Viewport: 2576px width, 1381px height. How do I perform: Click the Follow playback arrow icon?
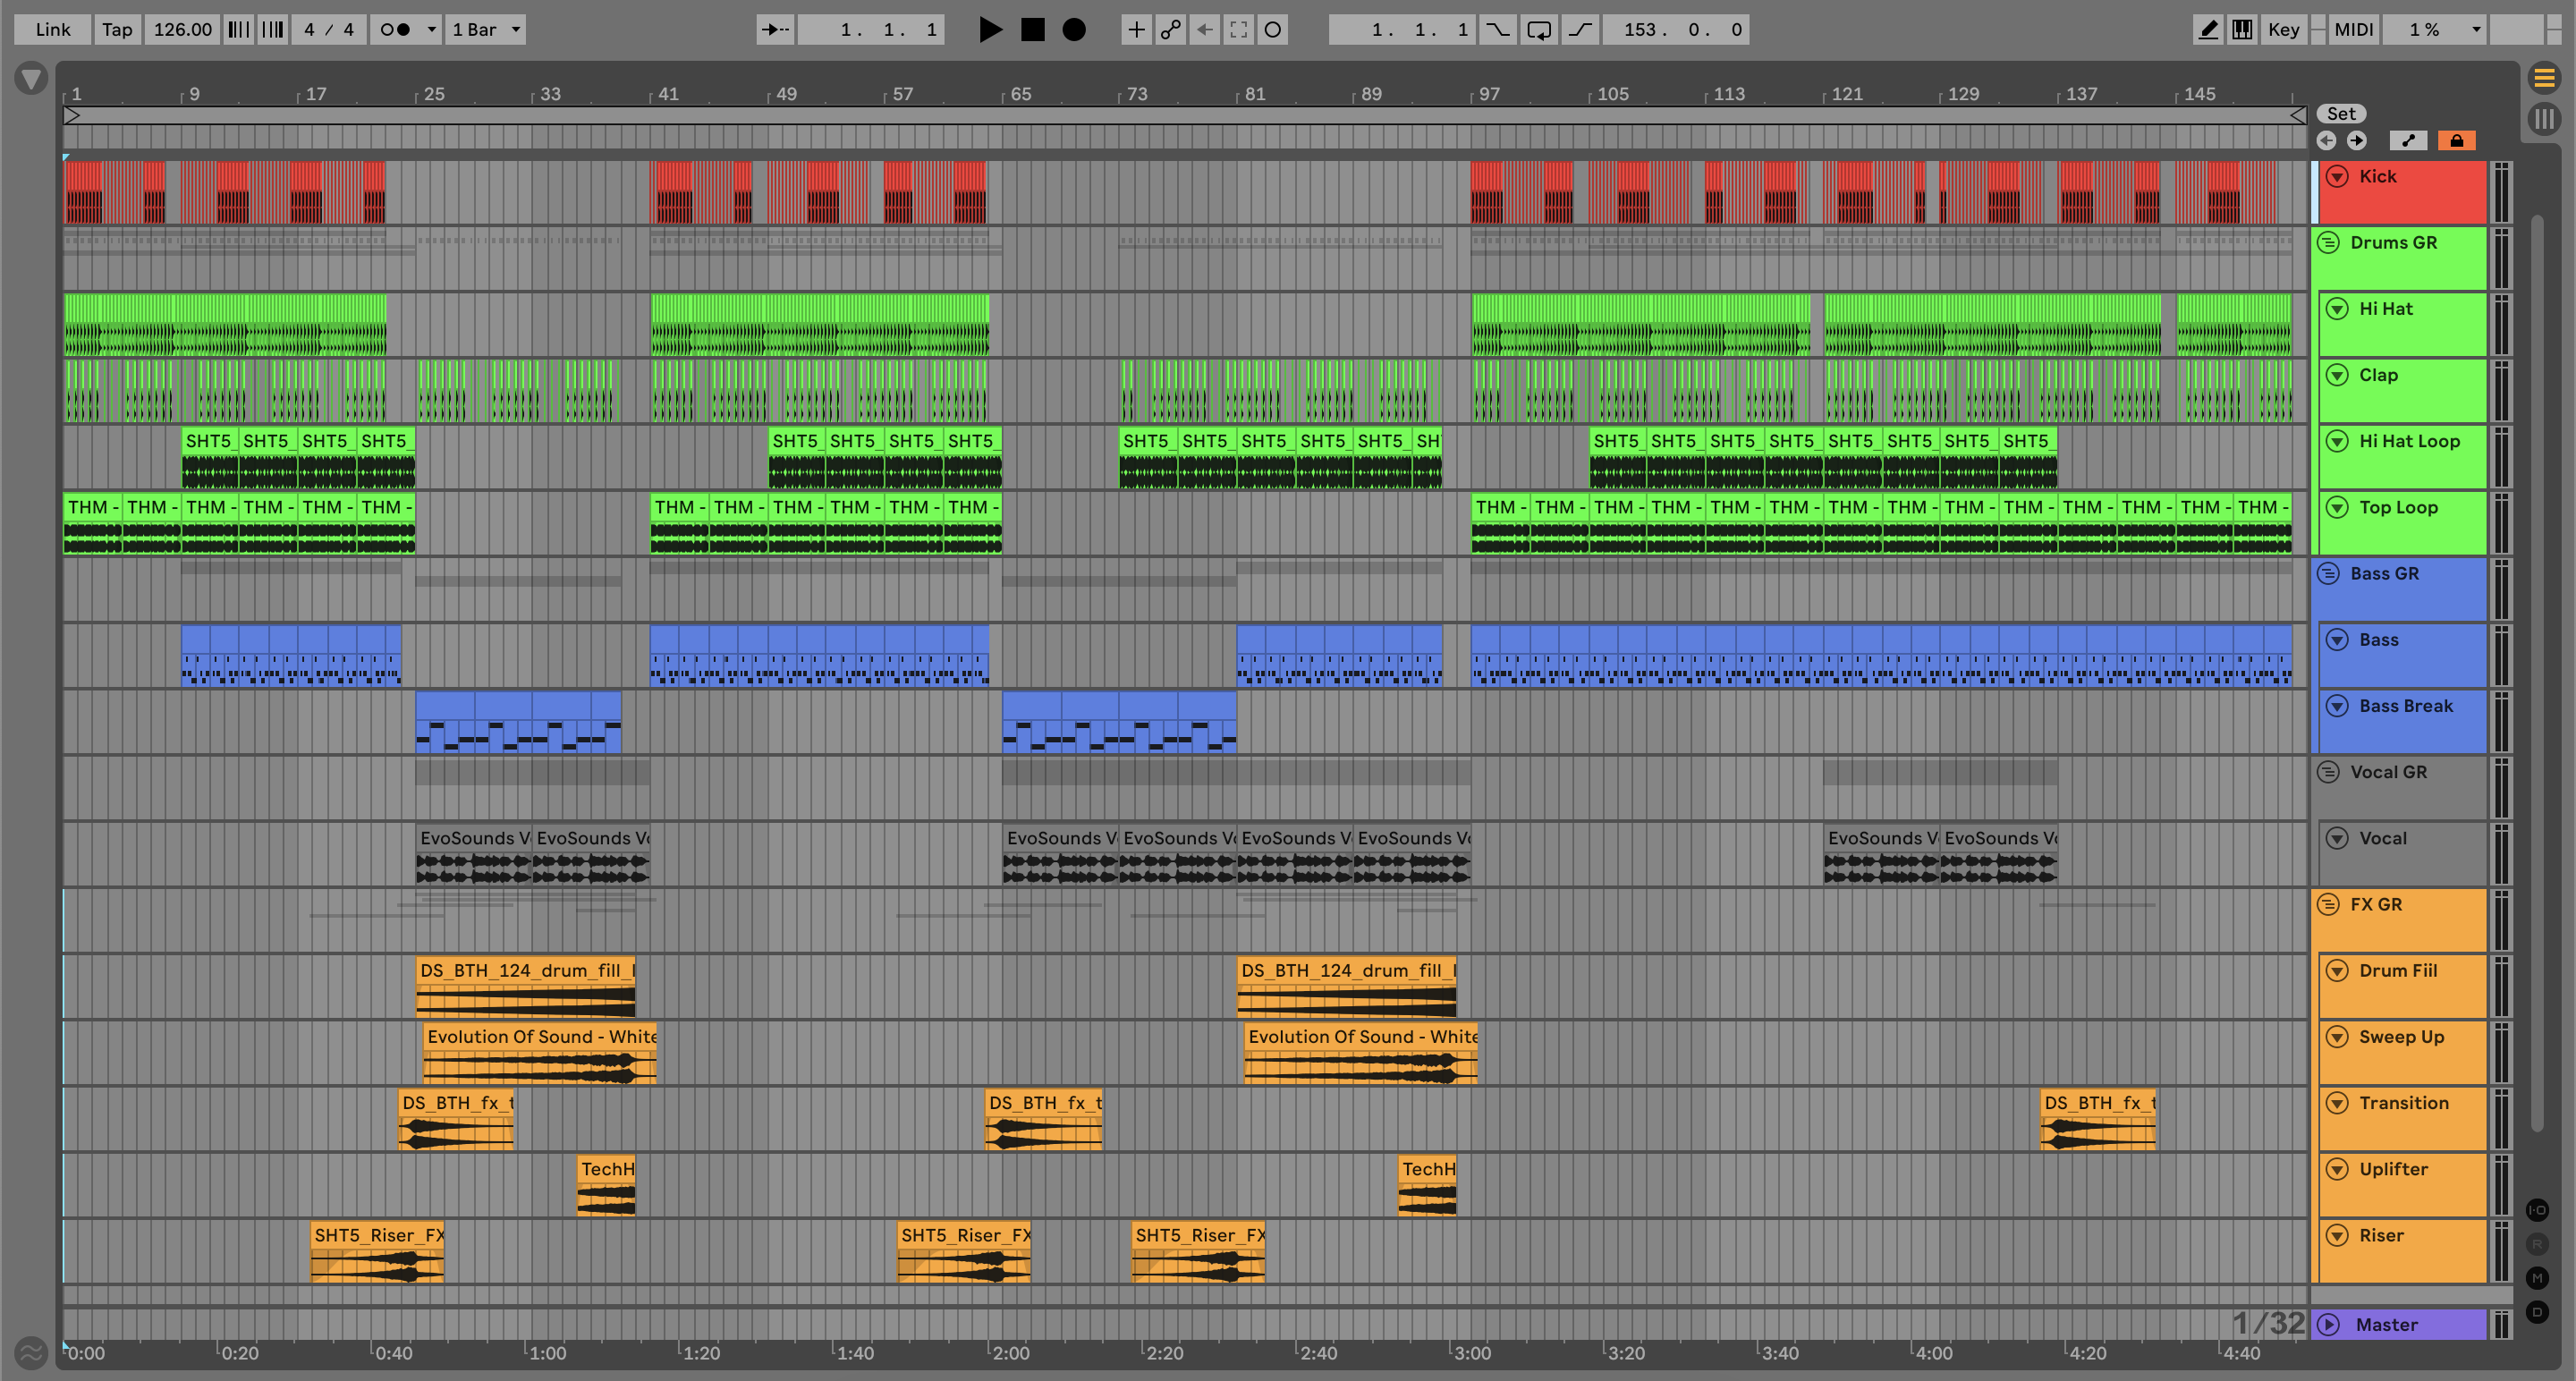tap(775, 30)
